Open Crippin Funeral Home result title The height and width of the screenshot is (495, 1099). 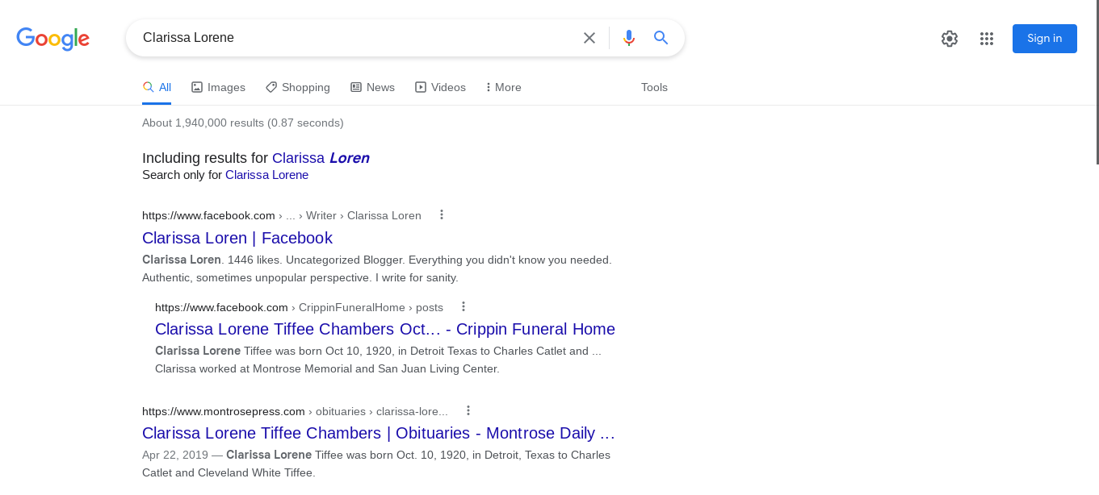click(x=385, y=329)
